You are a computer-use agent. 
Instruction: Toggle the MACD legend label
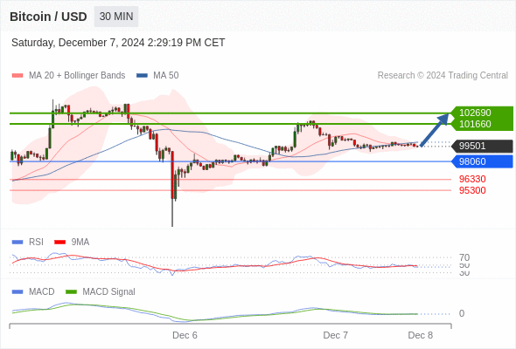click(x=42, y=292)
